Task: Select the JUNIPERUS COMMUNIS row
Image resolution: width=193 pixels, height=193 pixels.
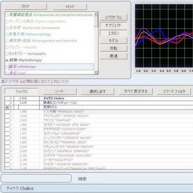Action: pos(99,151)
